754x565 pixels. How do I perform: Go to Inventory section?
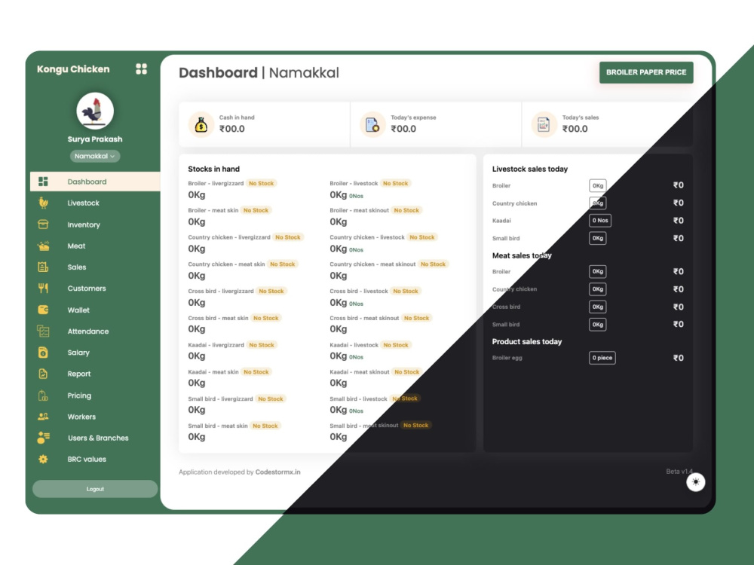coord(84,224)
